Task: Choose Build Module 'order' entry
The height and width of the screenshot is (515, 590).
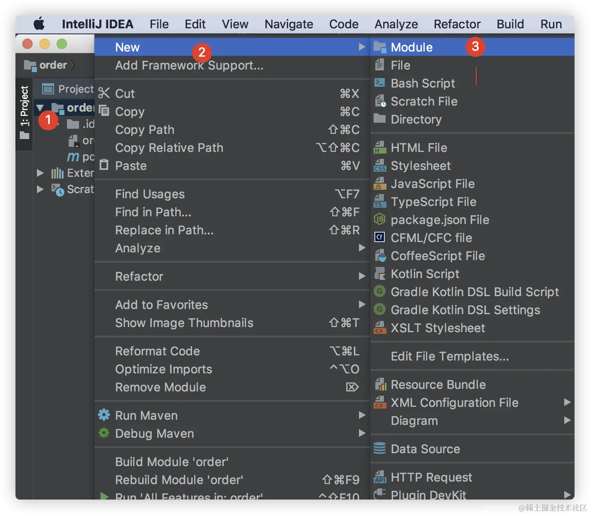Action: [x=232, y=462]
